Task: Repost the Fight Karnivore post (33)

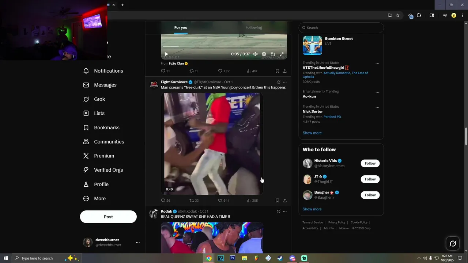Action: pos(194,201)
